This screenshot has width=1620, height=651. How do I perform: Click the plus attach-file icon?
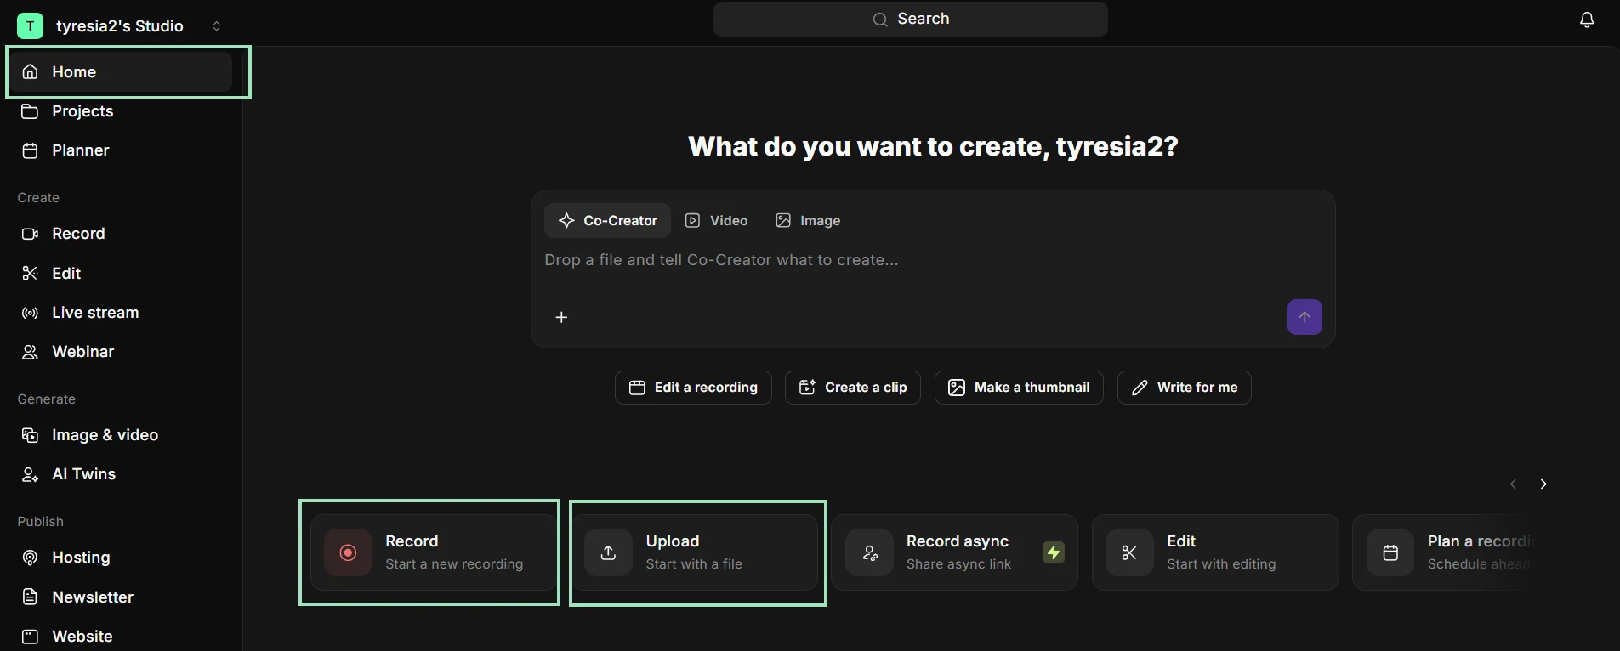click(561, 317)
